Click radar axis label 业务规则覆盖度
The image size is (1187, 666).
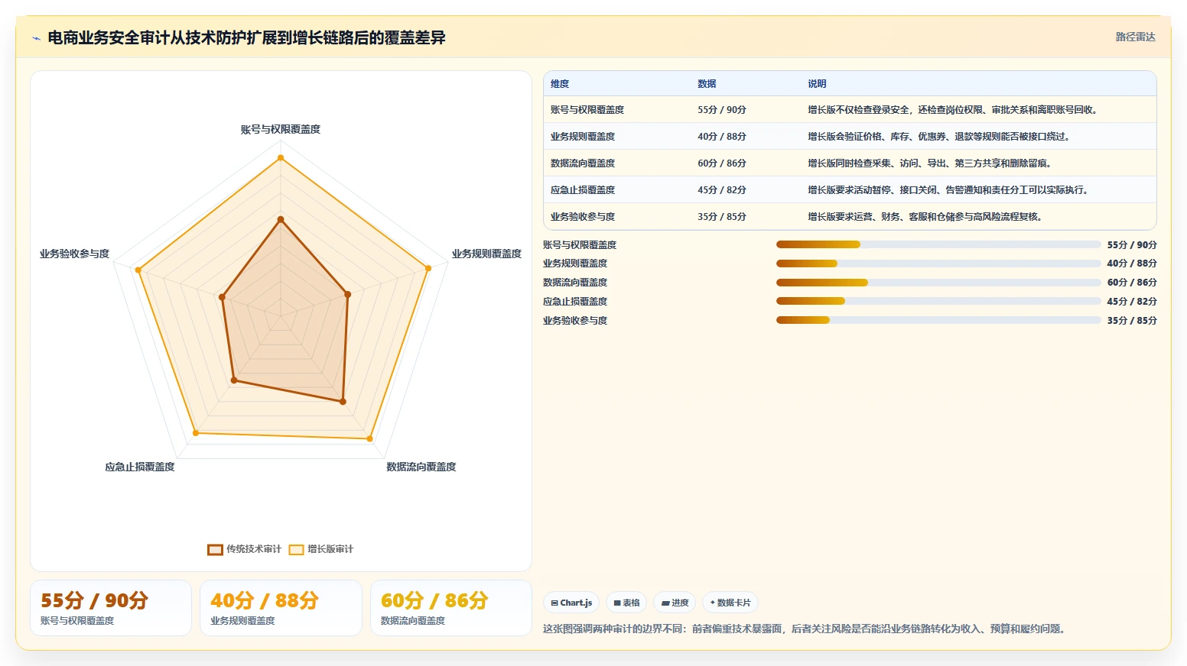[x=486, y=254]
